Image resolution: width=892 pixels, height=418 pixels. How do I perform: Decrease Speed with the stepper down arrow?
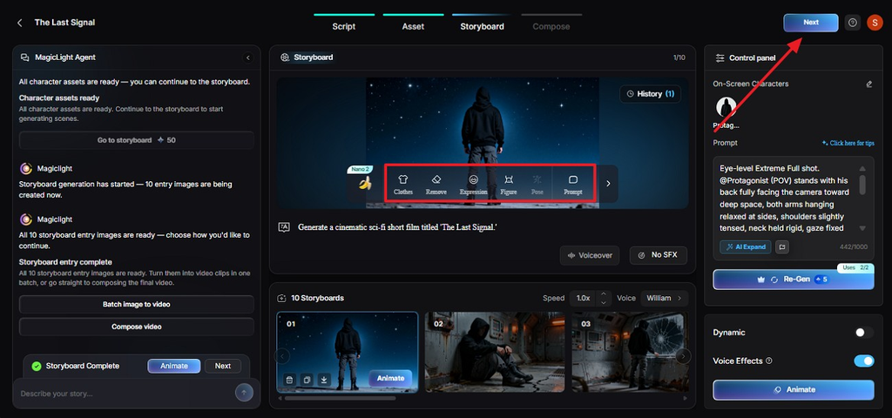[x=604, y=302]
